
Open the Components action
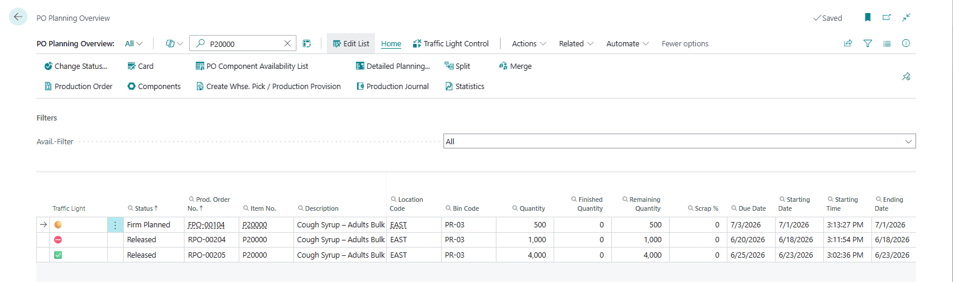(x=154, y=86)
